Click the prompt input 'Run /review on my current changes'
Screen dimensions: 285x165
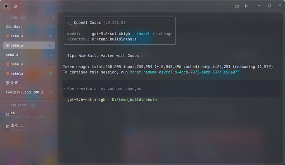tap(171, 89)
